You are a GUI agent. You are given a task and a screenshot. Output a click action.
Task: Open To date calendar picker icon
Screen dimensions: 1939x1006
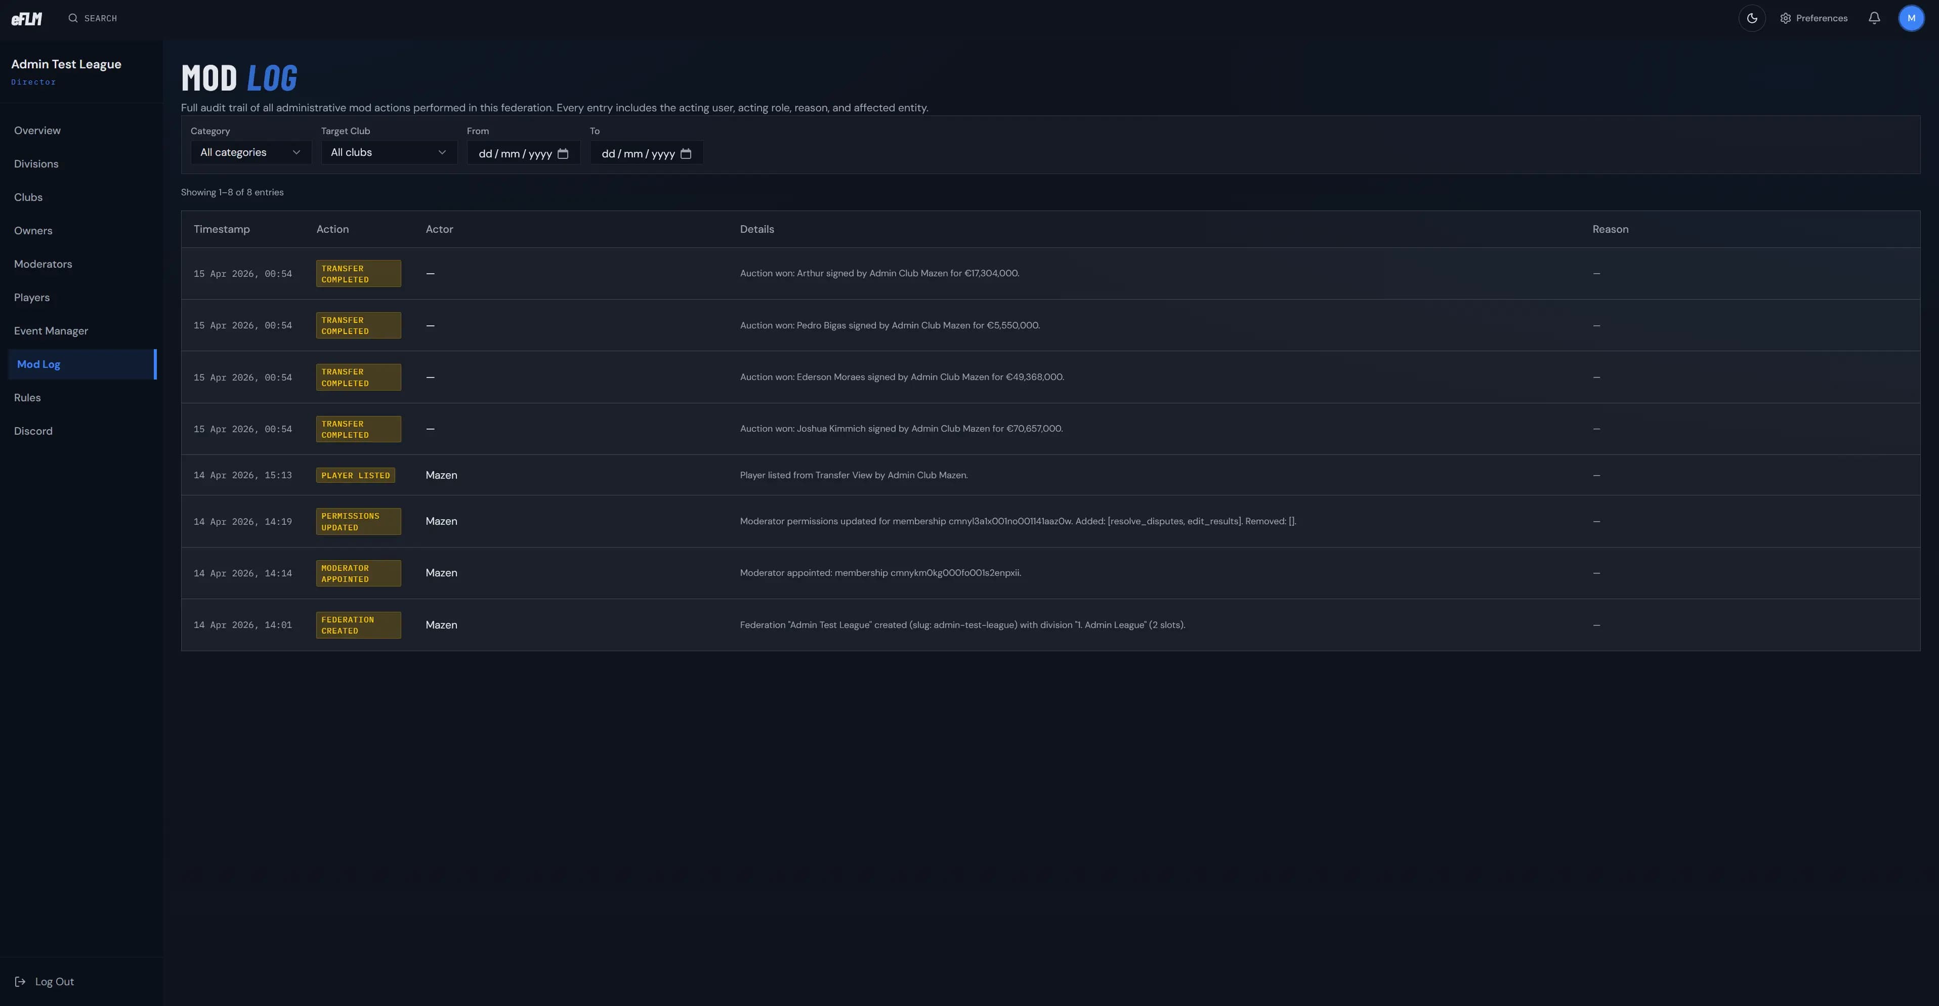[x=686, y=154]
